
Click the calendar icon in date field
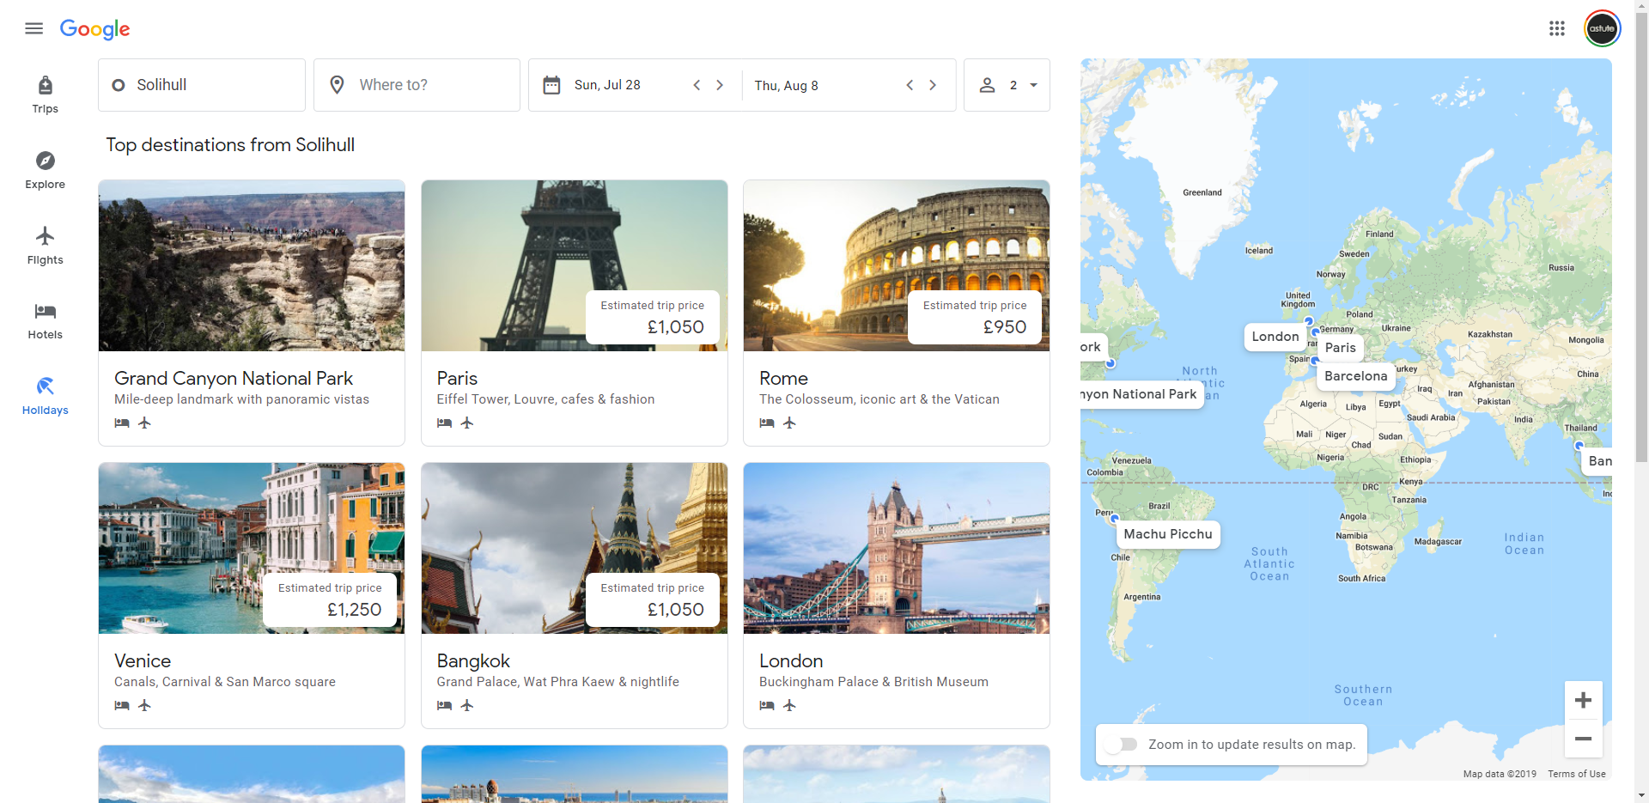pos(551,85)
